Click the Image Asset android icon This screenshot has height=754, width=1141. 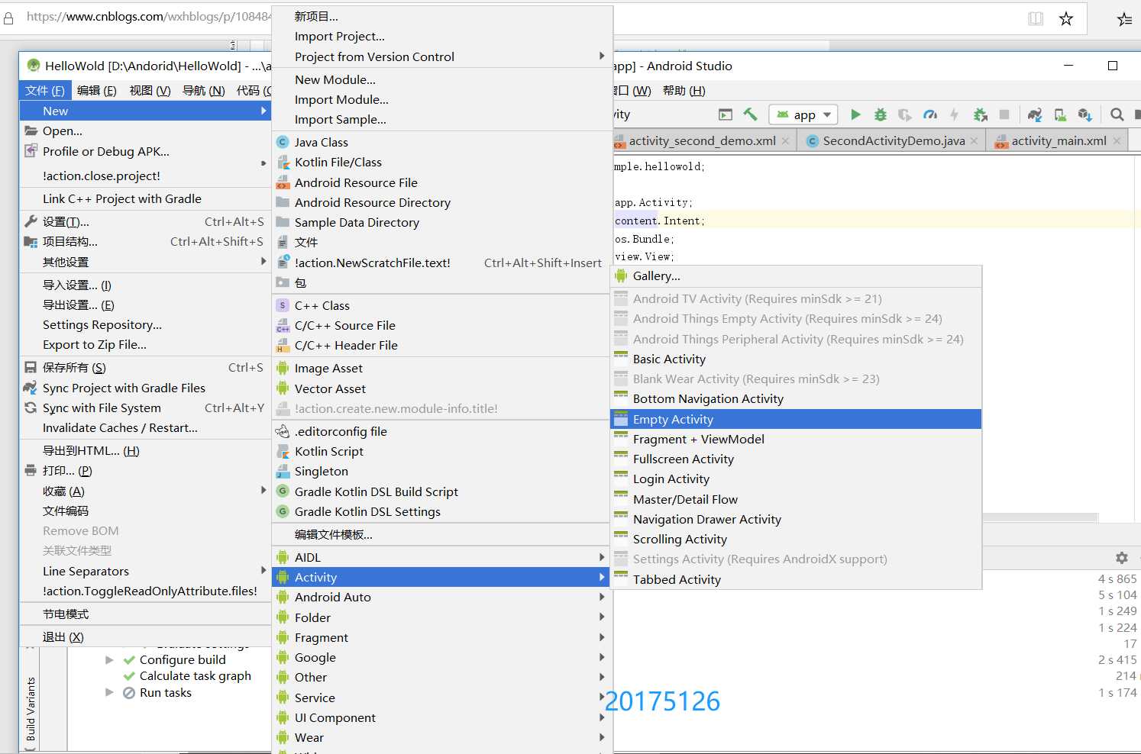[283, 368]
